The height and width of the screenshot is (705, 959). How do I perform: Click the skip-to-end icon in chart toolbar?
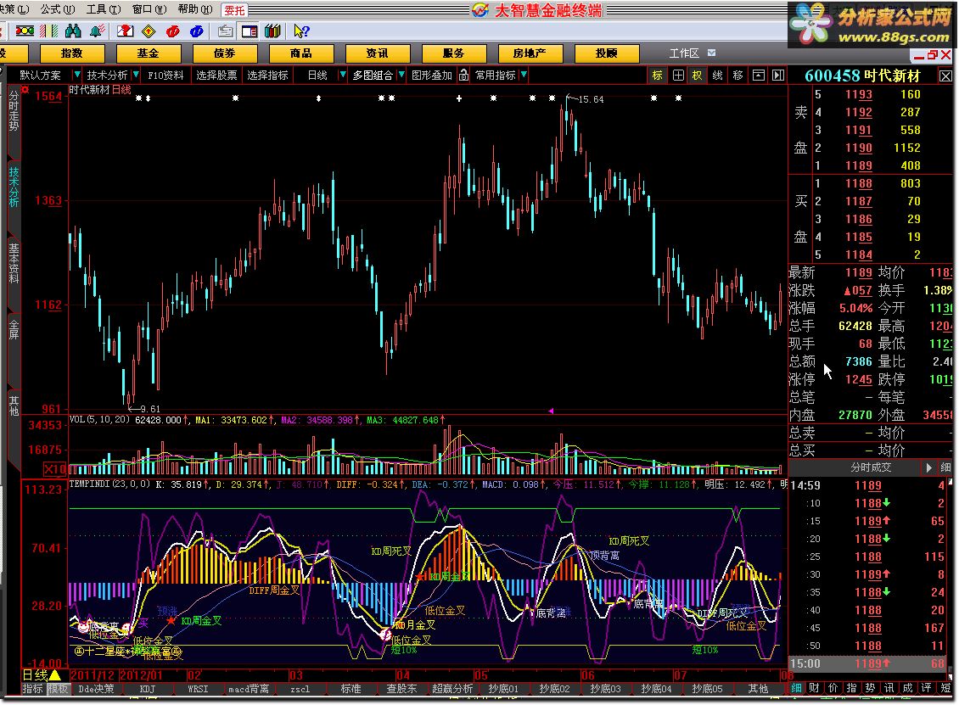click(x=778, y=76)
